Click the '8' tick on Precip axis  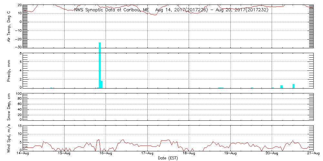(20, 54)
